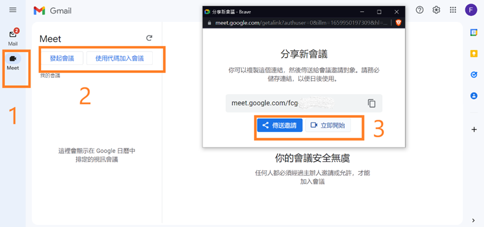Click the meeting link text field
Image resolution: width=484 pixels, height=227 pixels.
pos(304,103)
